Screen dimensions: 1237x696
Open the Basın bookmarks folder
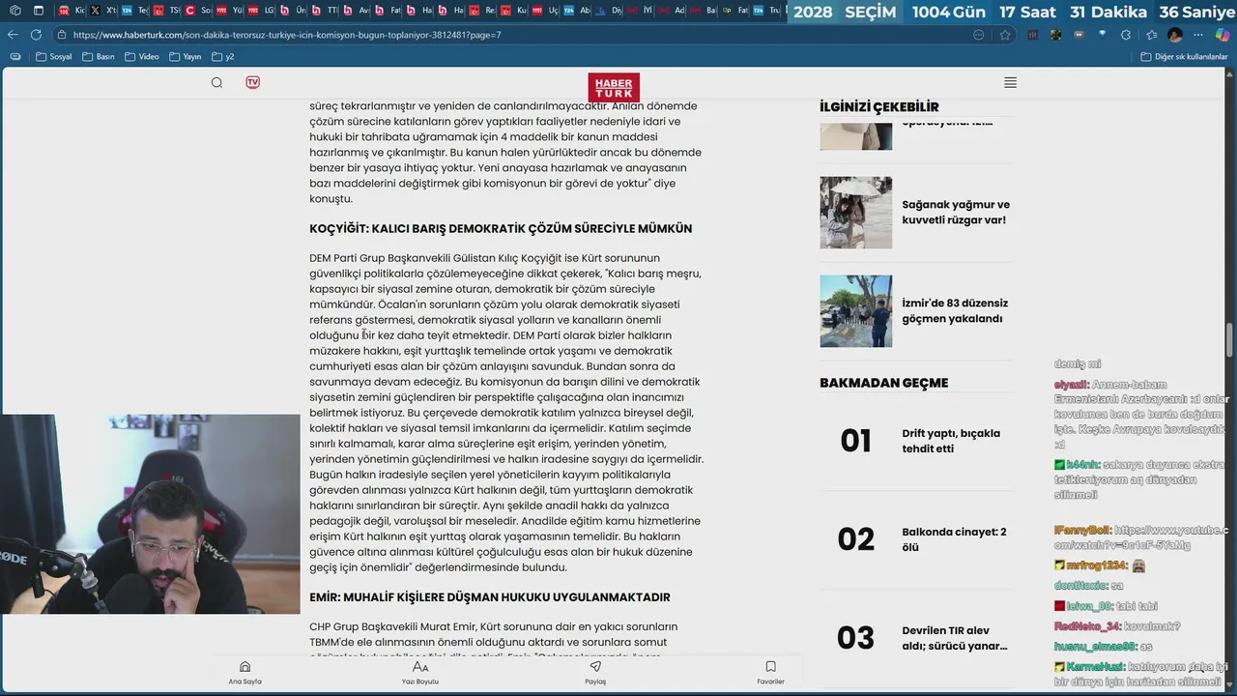[x=101, y=57]
